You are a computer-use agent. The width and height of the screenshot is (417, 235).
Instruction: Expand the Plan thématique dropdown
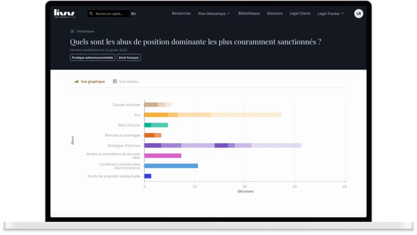click(214, 13)
